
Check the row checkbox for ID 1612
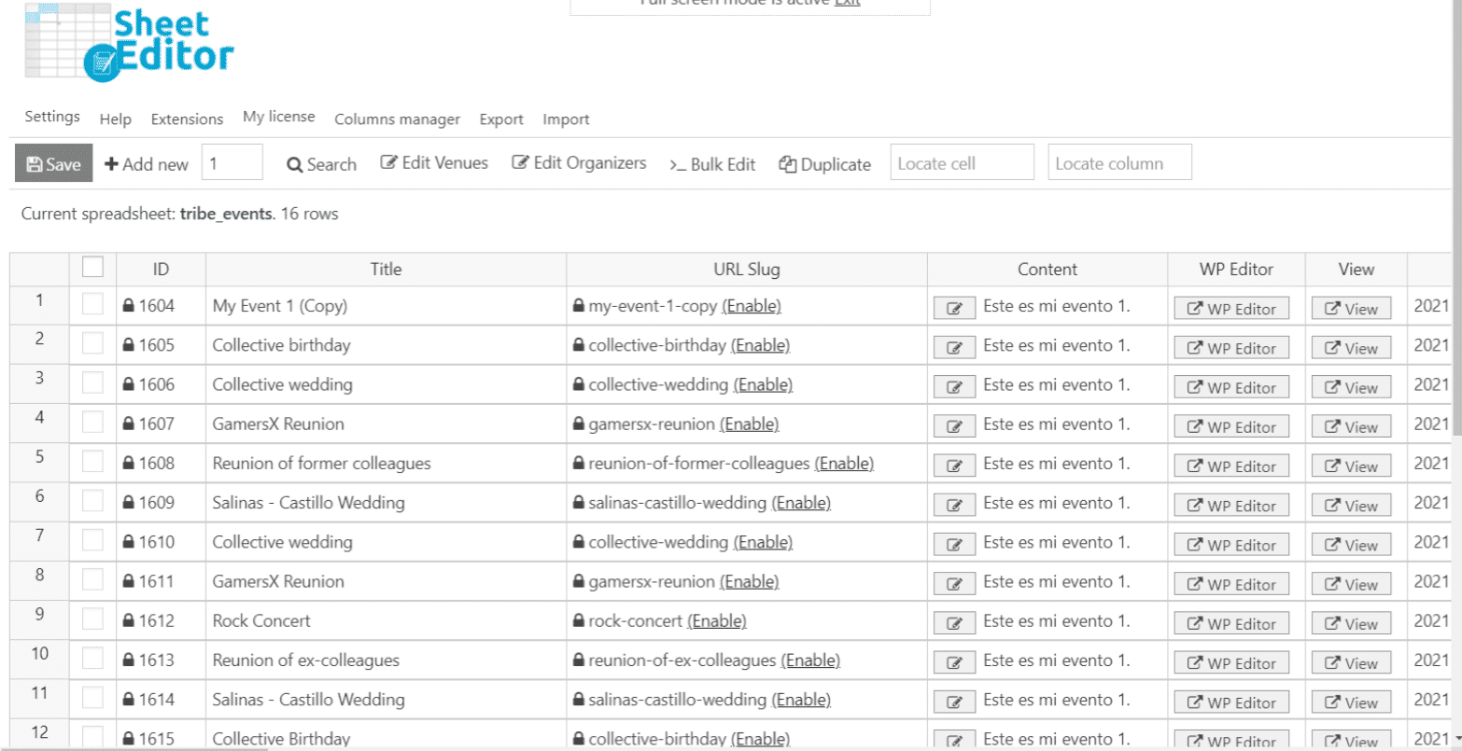(x=92, y=619)
